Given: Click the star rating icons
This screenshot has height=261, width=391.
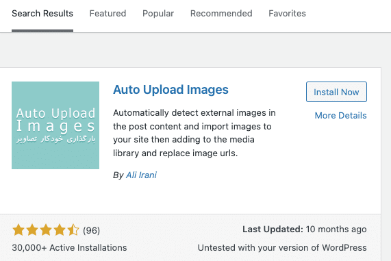Looking at the screenshot, I should tap(46, 230).
